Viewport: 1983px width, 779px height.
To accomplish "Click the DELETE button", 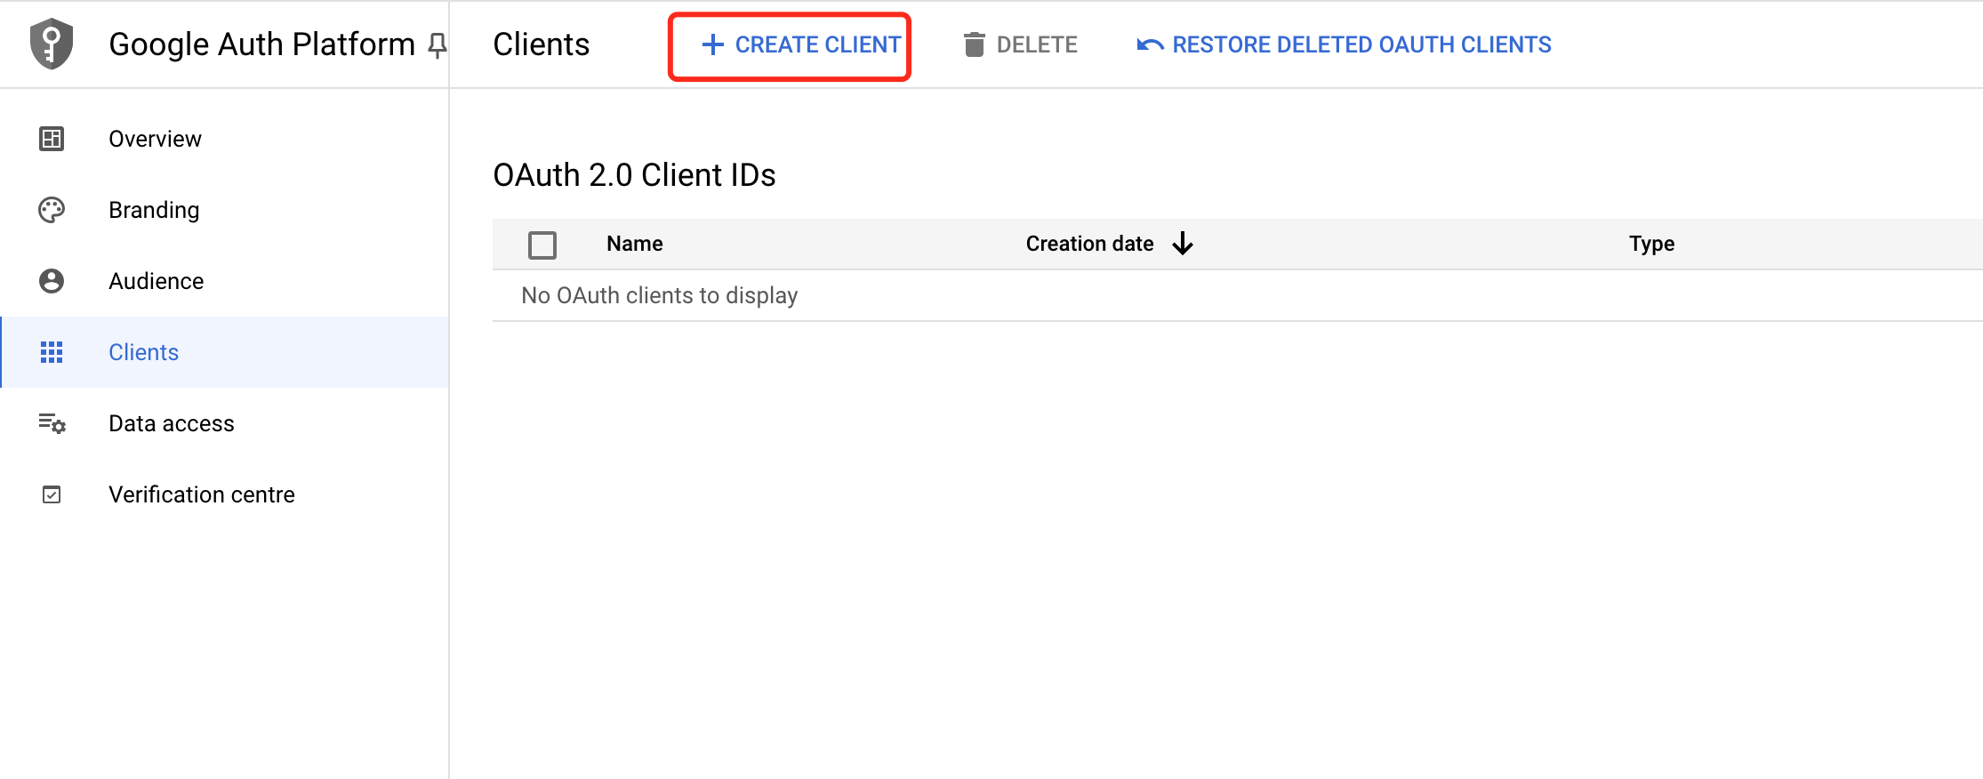I will click(1021, 44).
